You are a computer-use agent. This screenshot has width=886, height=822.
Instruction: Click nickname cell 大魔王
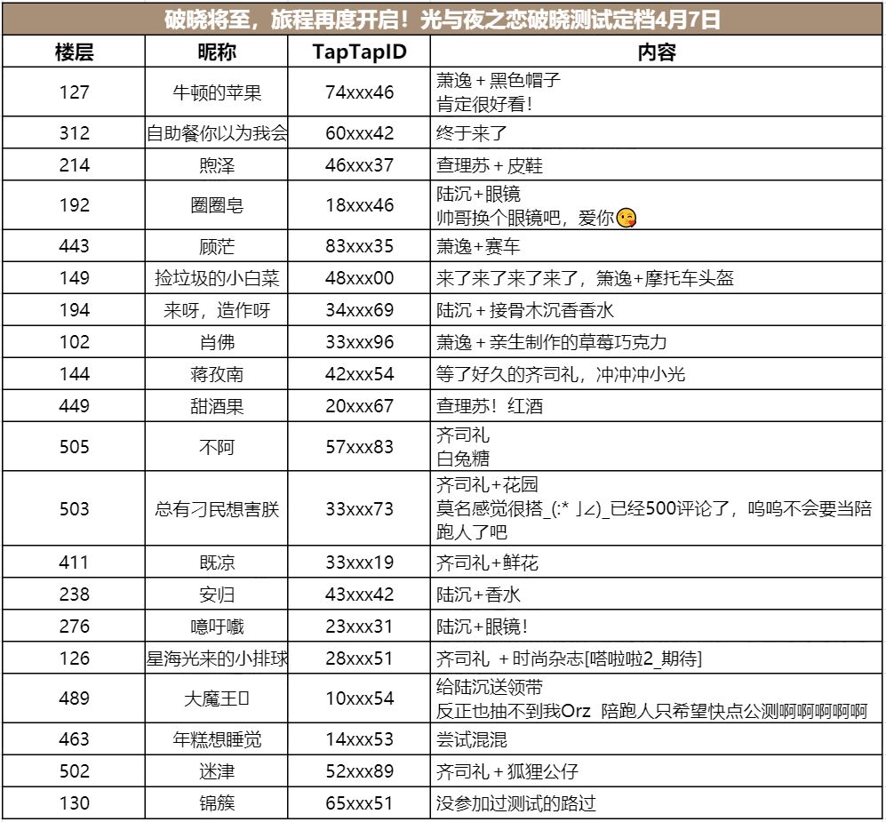pyautogui.click(x=217, y=698)
